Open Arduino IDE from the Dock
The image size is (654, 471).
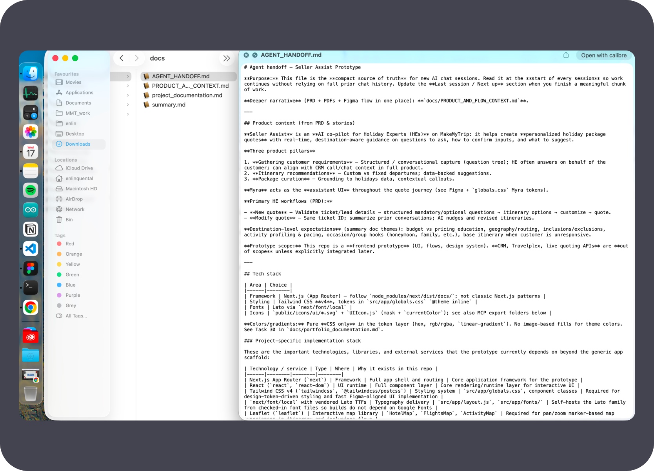click(x=31, y=210)
